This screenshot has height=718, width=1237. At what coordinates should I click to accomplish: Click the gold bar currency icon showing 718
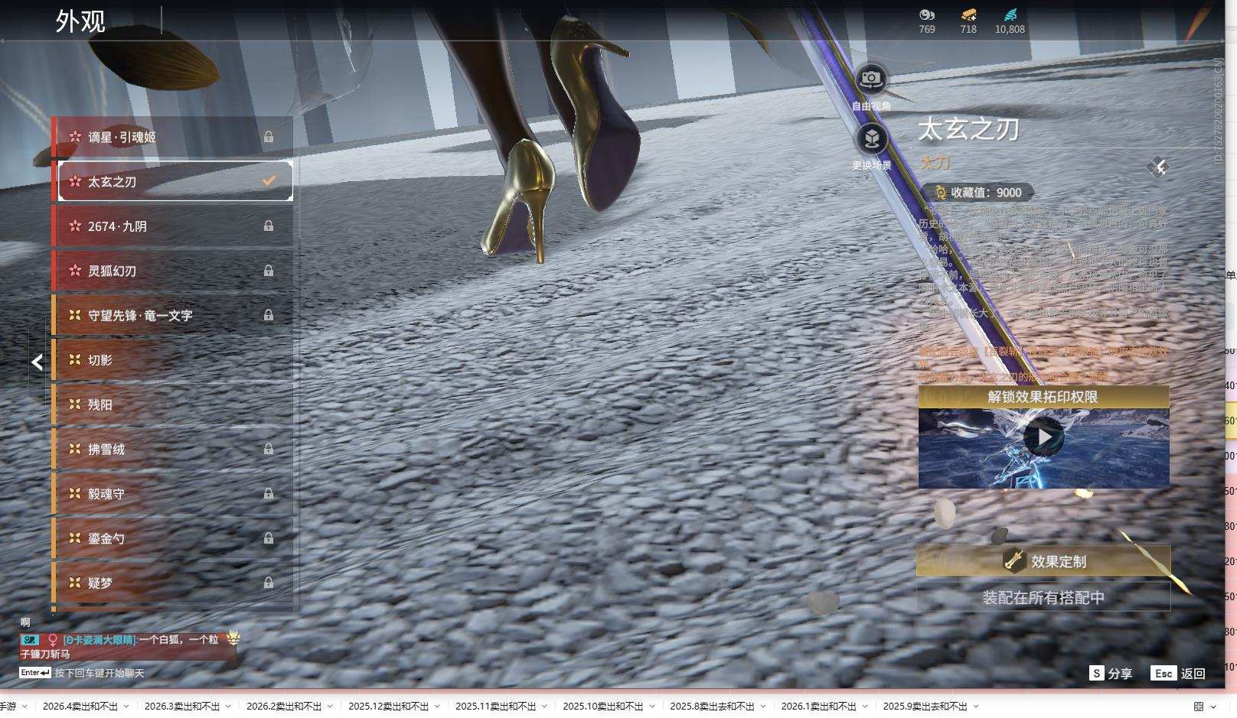[968, 15]
